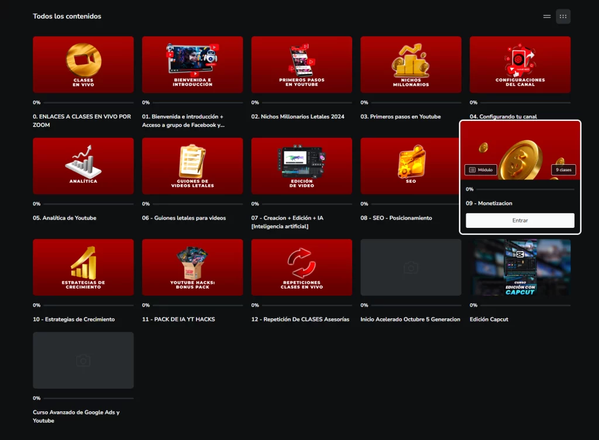Open Bienvenida e Introducción module thumbnail
Screen dimensions: 599x440
pos(192,64)
